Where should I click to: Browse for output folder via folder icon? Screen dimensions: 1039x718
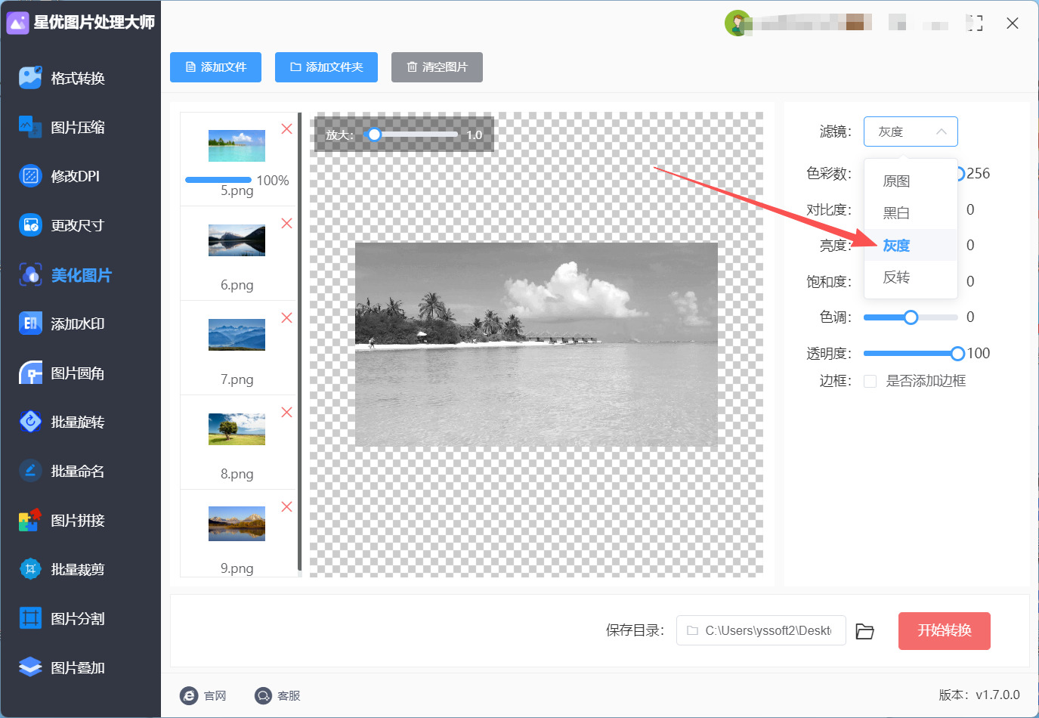tap(865, 631)
